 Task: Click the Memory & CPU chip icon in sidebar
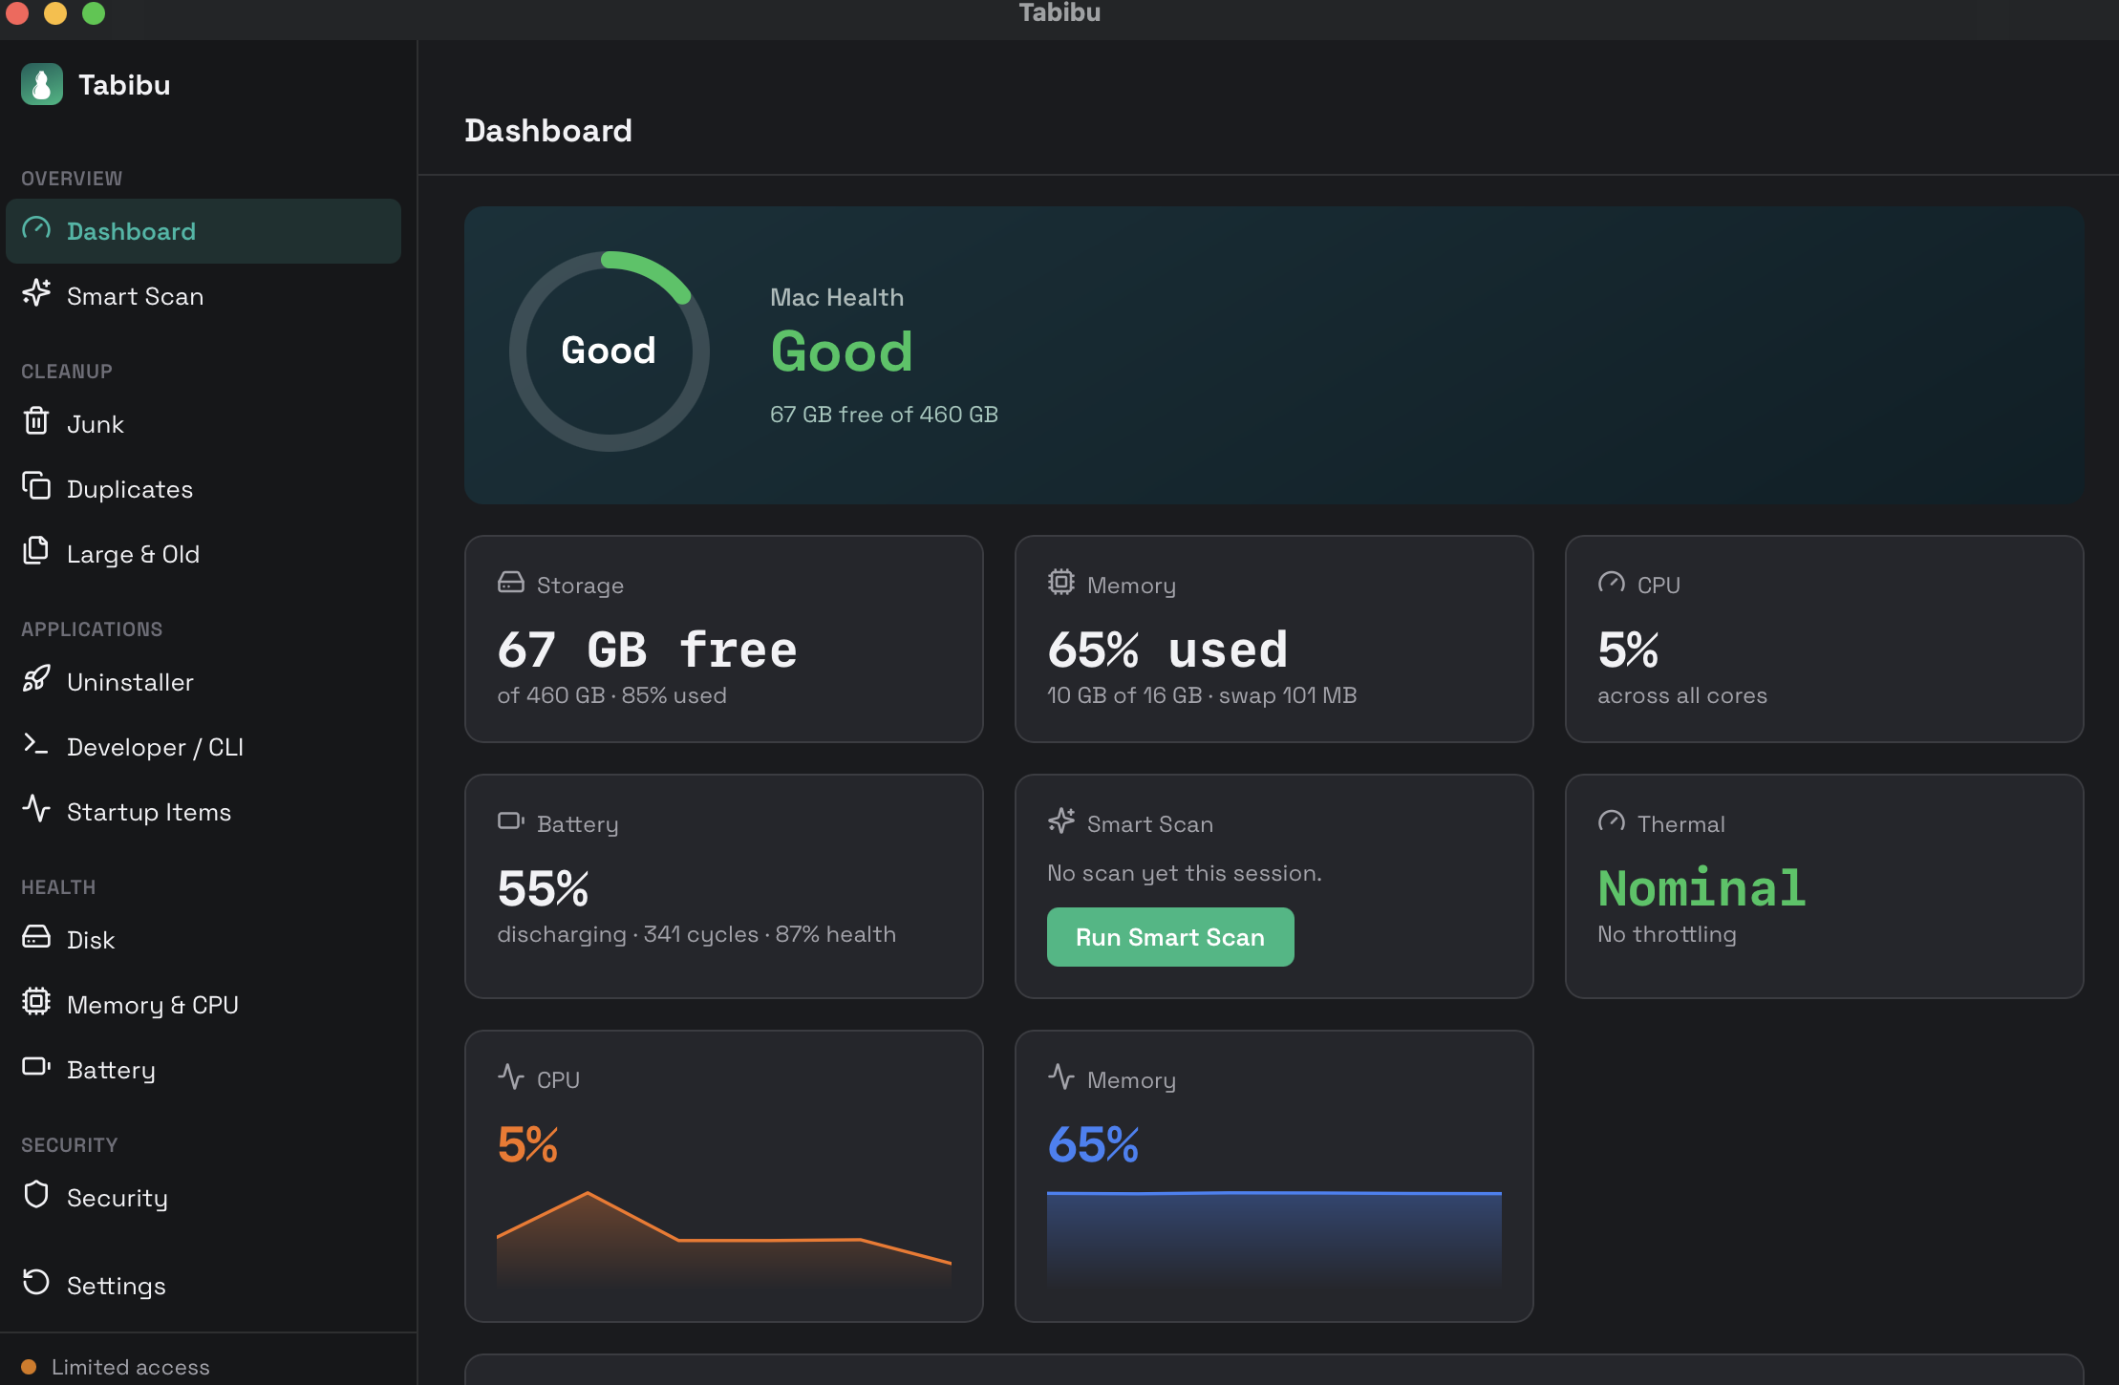(36, 1002)
